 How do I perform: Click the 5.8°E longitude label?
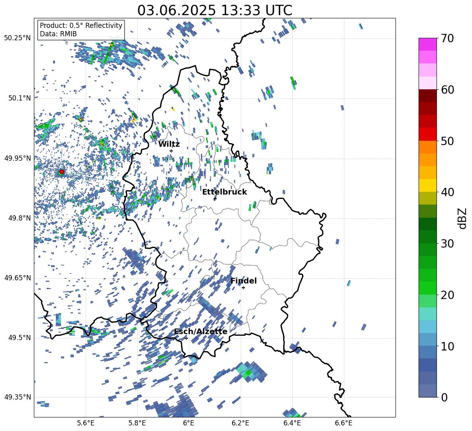[x=137, y=423]
